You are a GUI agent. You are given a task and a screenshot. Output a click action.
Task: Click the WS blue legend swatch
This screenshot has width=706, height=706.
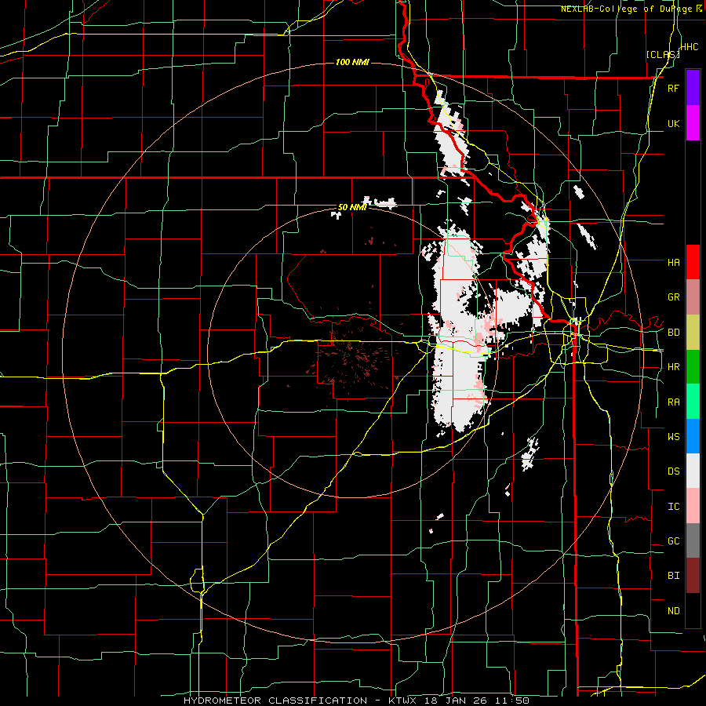pos(693,436)
